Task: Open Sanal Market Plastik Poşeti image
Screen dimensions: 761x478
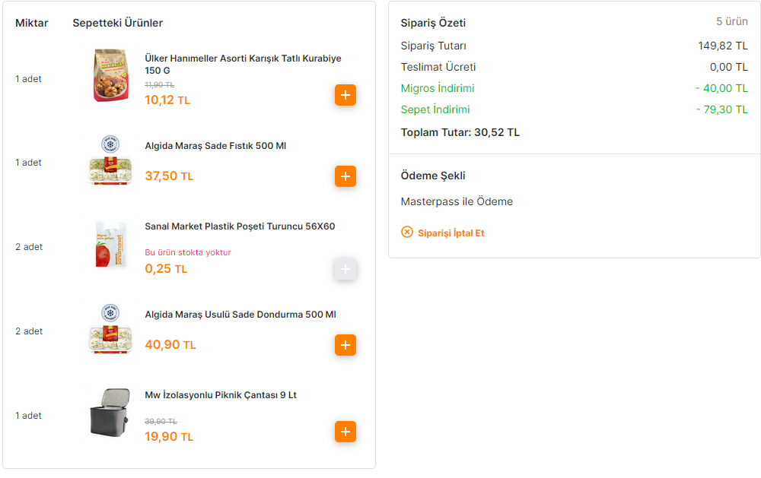Action: pos(110,244)
